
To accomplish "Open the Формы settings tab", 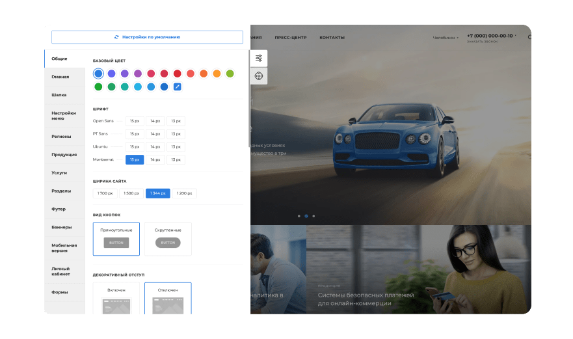I will click(64, 292).
